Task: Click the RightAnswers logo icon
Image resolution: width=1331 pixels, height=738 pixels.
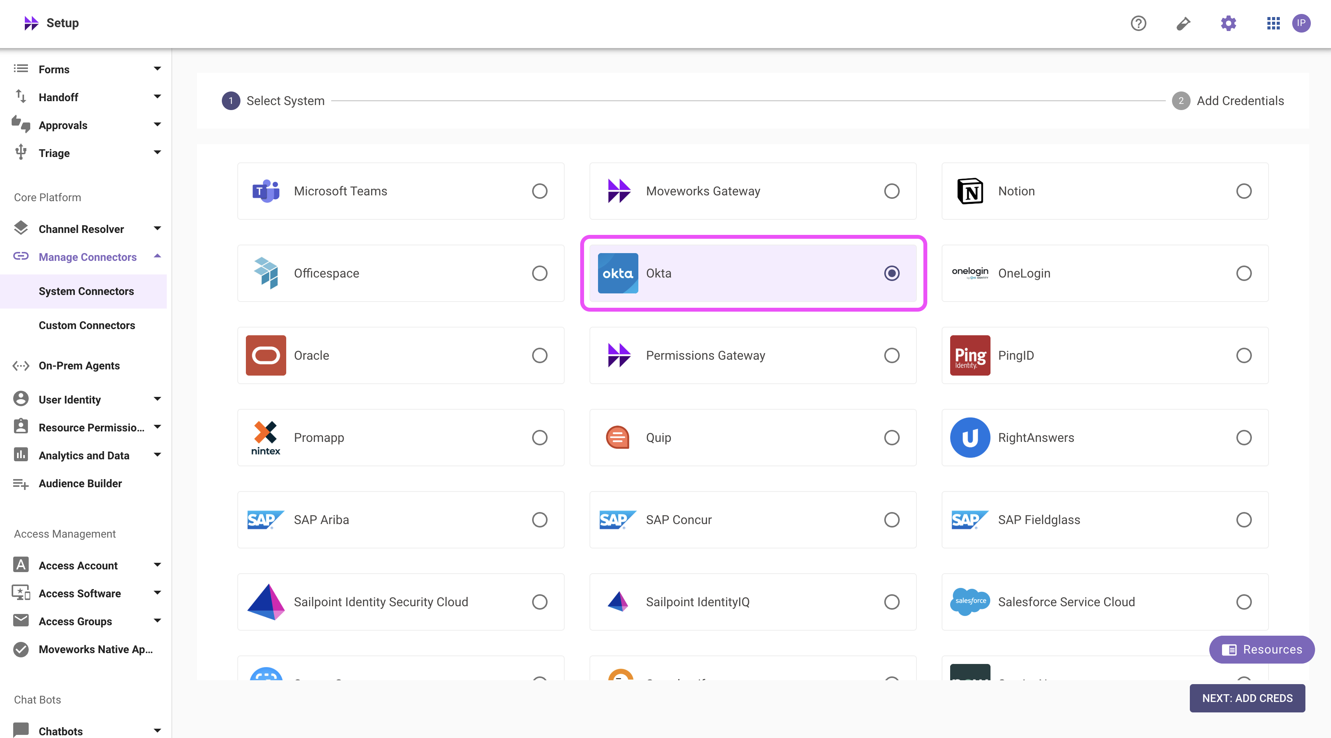Action: click(x=970, y=438)
